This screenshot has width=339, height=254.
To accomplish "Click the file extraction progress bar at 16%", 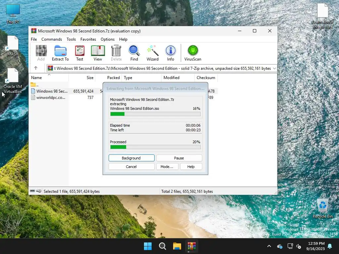I will tap(155, 114).
